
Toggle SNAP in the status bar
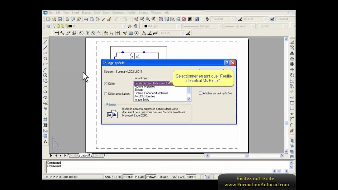click(109, 177)
